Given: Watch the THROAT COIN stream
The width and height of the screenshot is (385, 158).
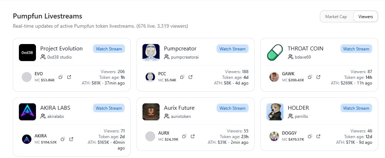Looking at the screenshot, I should 356,49.
